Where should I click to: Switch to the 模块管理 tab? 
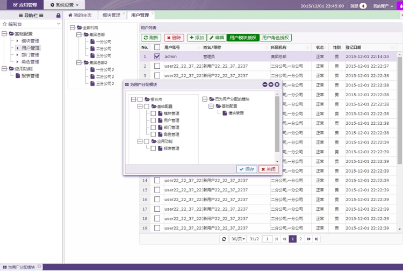(x=111, y=15)
